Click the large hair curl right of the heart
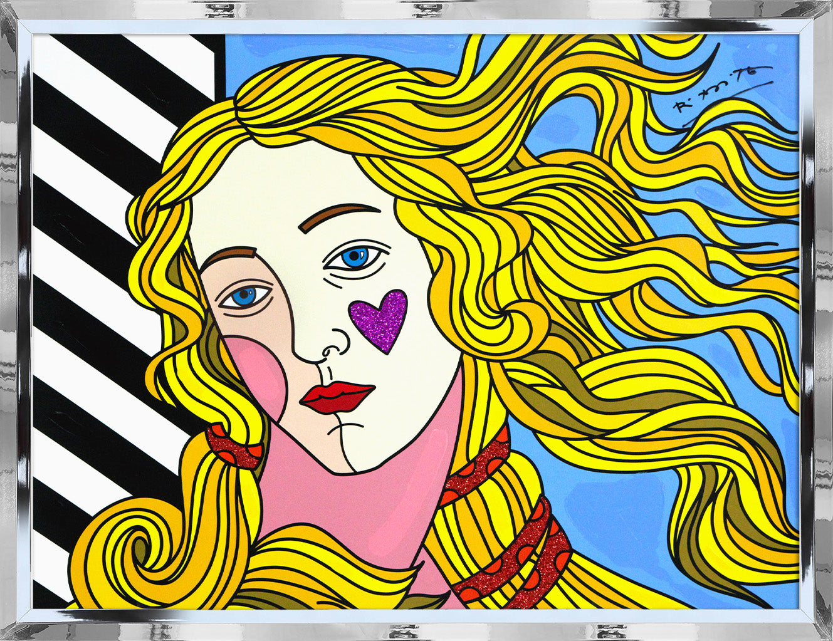The width and height of the screenshot is (833, 641). coord(501,320)
